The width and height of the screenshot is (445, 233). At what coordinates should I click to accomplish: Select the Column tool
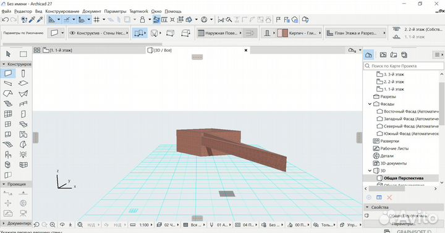click(x=23, y=74)
